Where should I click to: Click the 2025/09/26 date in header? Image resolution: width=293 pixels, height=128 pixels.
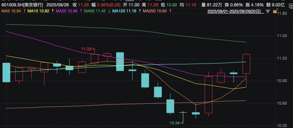point(58,5)
